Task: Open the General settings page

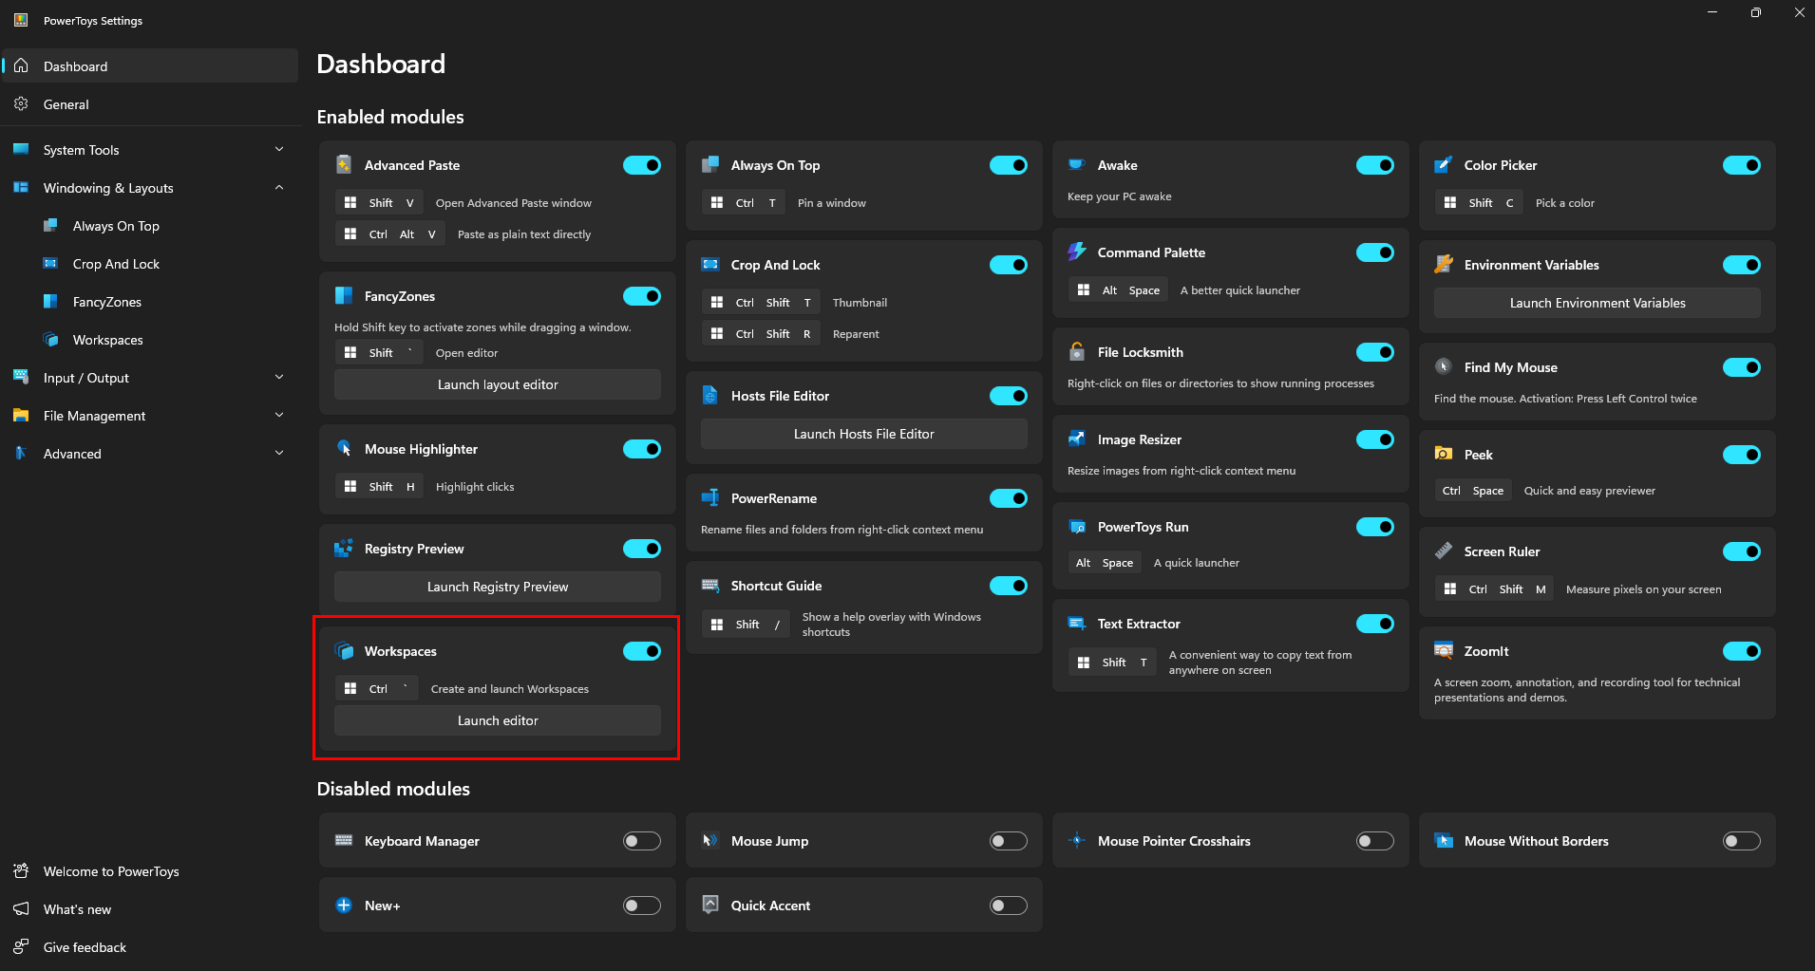Action: tap(149, 104)
